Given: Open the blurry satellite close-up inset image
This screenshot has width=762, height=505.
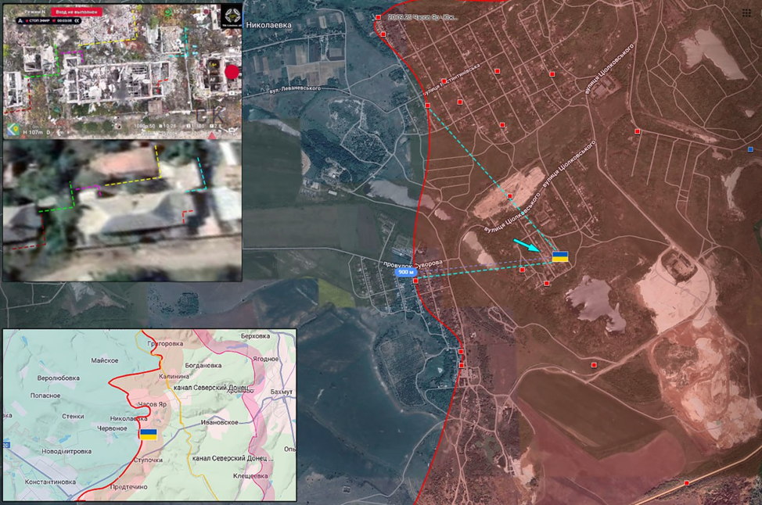Looking at the screenshot, I should [122, 210].
